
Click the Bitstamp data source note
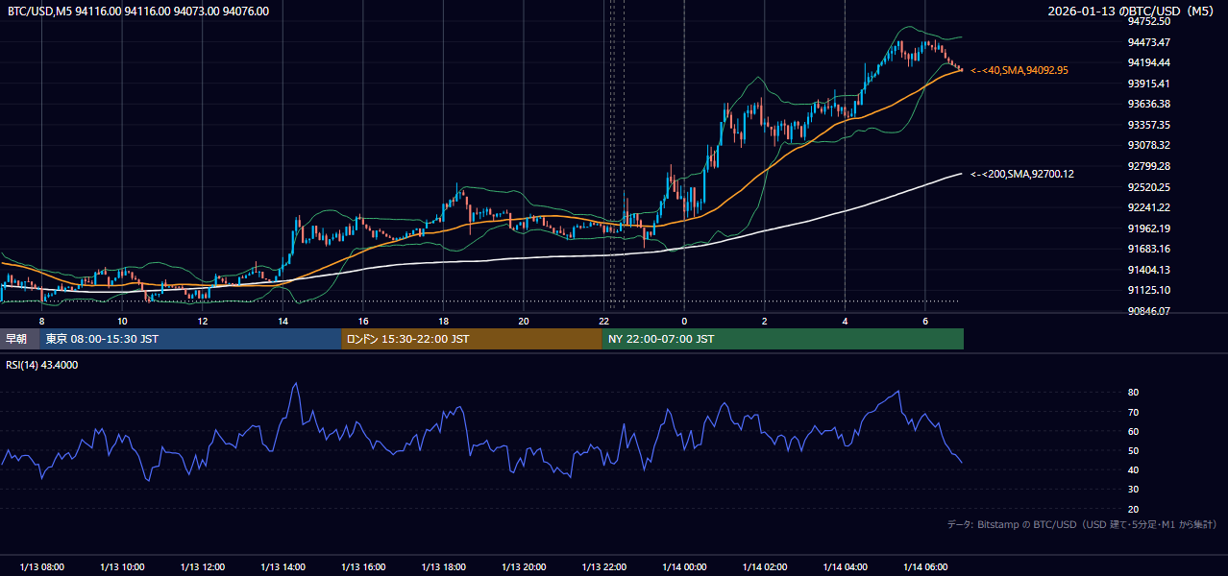point(1082,524)
